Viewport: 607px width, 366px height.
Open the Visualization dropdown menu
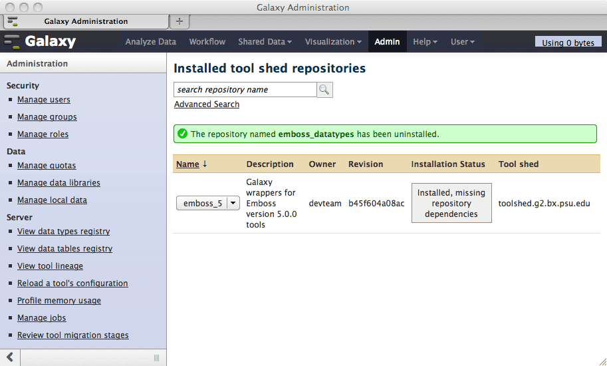coord(333,42)
